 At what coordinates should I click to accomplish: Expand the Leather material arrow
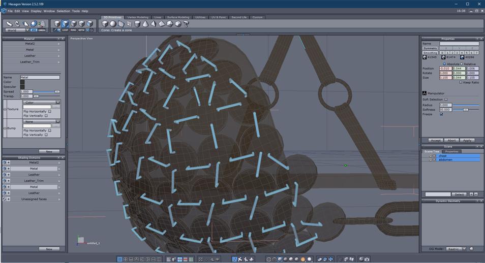(x=58, y=56)
